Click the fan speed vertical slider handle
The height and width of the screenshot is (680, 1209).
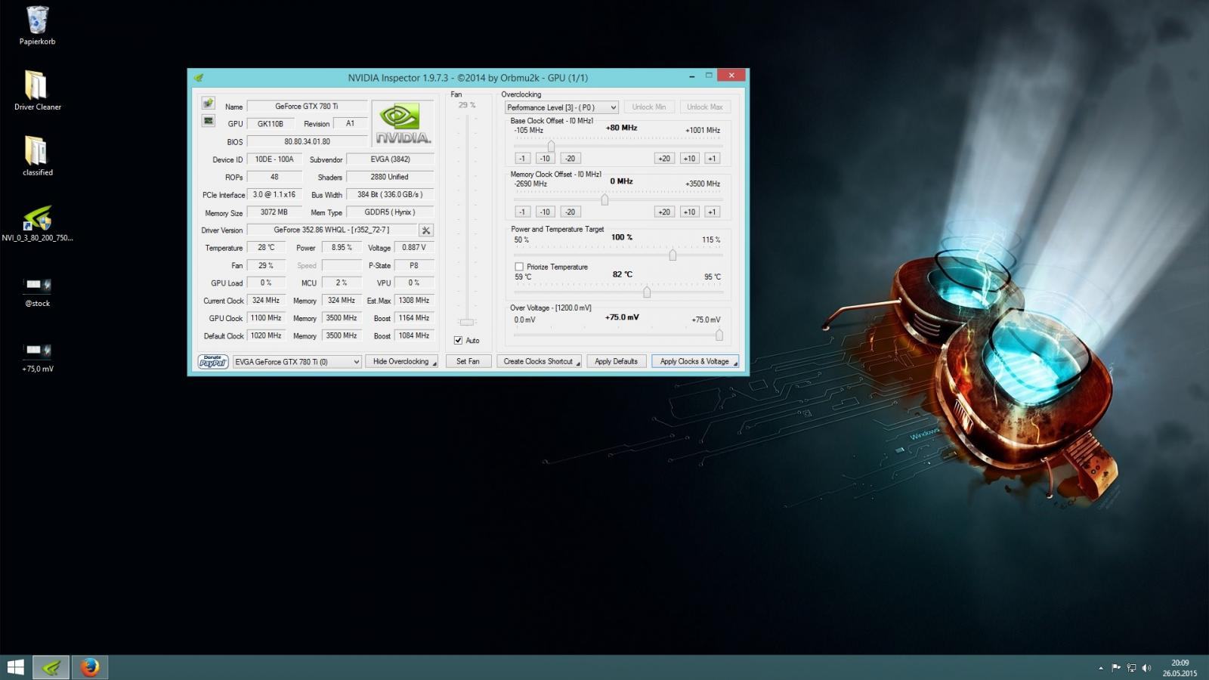click(468, 322)
